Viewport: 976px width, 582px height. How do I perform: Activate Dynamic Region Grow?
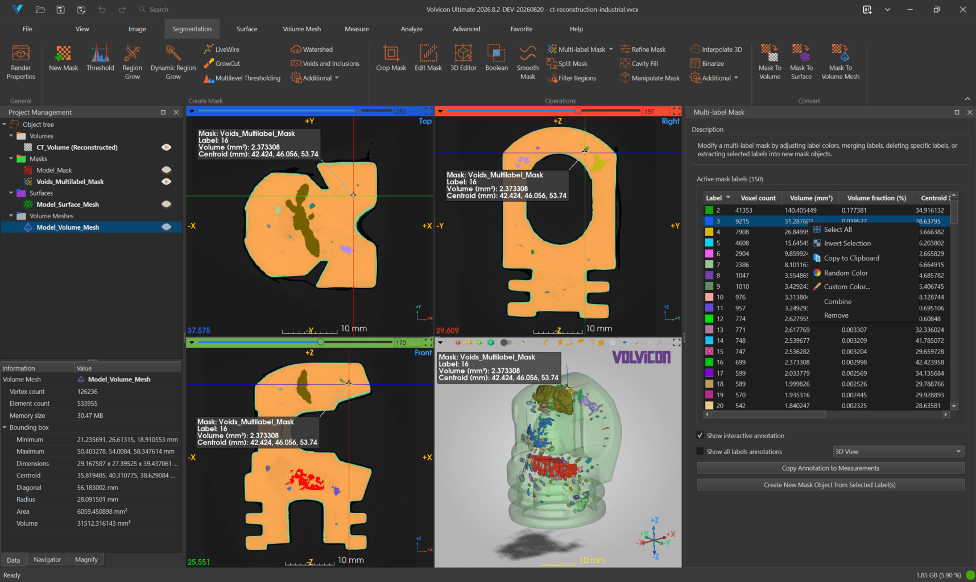click(x=173, y=62)
